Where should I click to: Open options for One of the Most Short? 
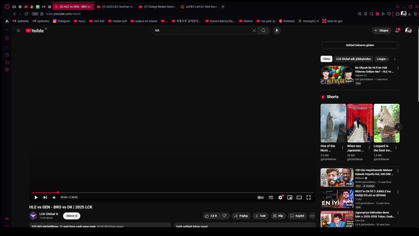tap(343, 148)
